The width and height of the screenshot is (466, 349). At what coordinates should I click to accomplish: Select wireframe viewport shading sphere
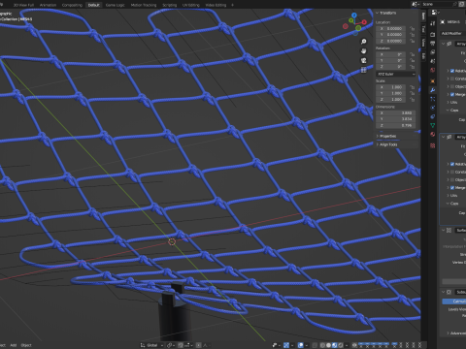pos(322,345)
